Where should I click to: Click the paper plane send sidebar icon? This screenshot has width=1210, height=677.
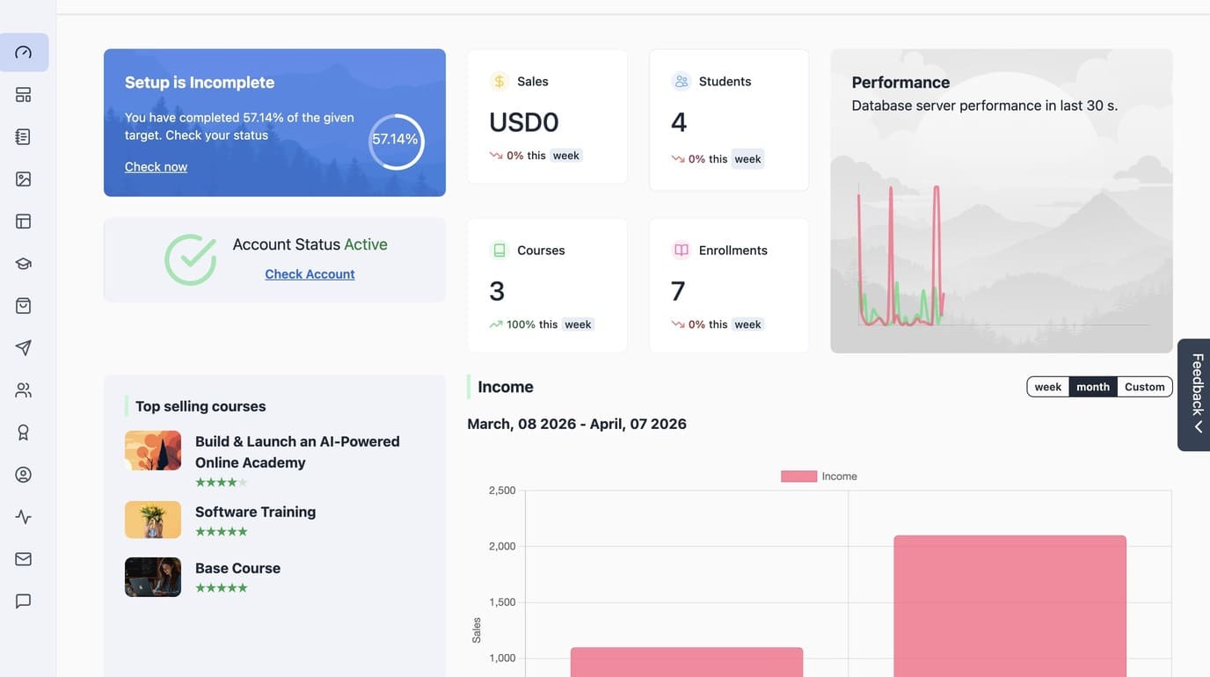pyautogui.click(x=24, y=348)
